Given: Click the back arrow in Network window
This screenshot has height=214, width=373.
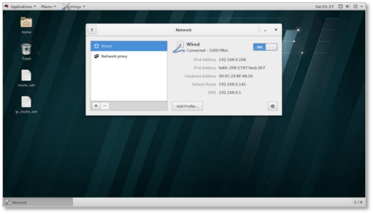Looking at the screenshot, I should tap(92, 30).
